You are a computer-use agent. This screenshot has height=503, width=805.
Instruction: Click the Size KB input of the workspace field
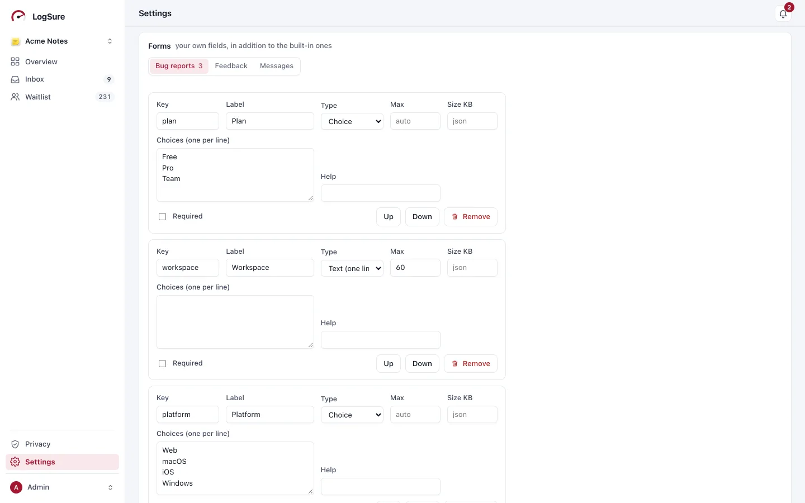(472, 268)
